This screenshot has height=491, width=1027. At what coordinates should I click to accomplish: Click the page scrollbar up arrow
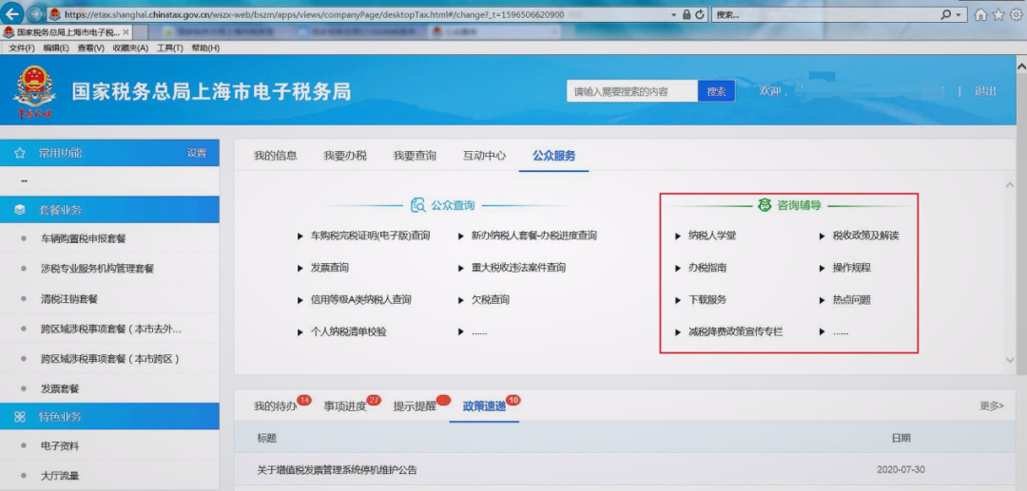1021,66
